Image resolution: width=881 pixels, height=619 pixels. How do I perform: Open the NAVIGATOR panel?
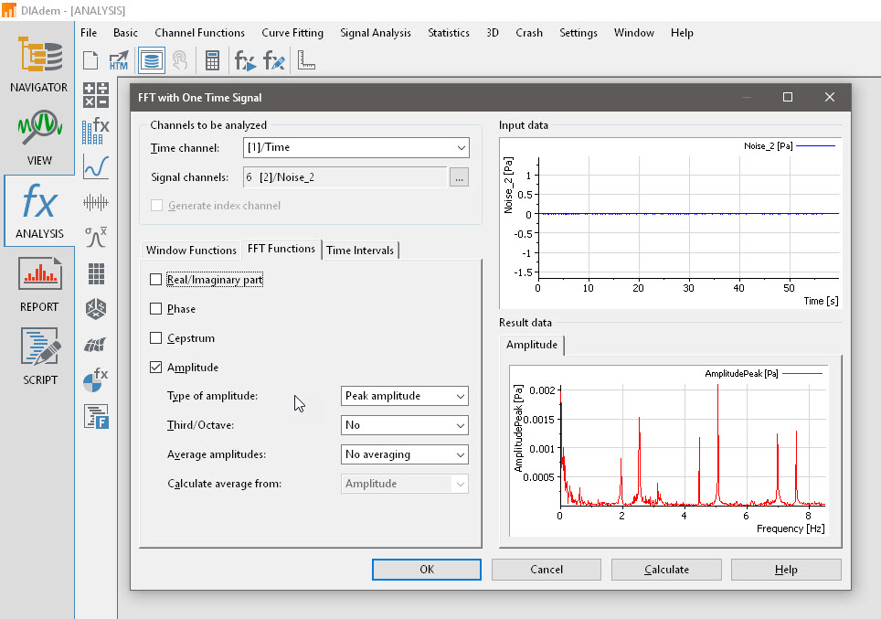point(38,64)
